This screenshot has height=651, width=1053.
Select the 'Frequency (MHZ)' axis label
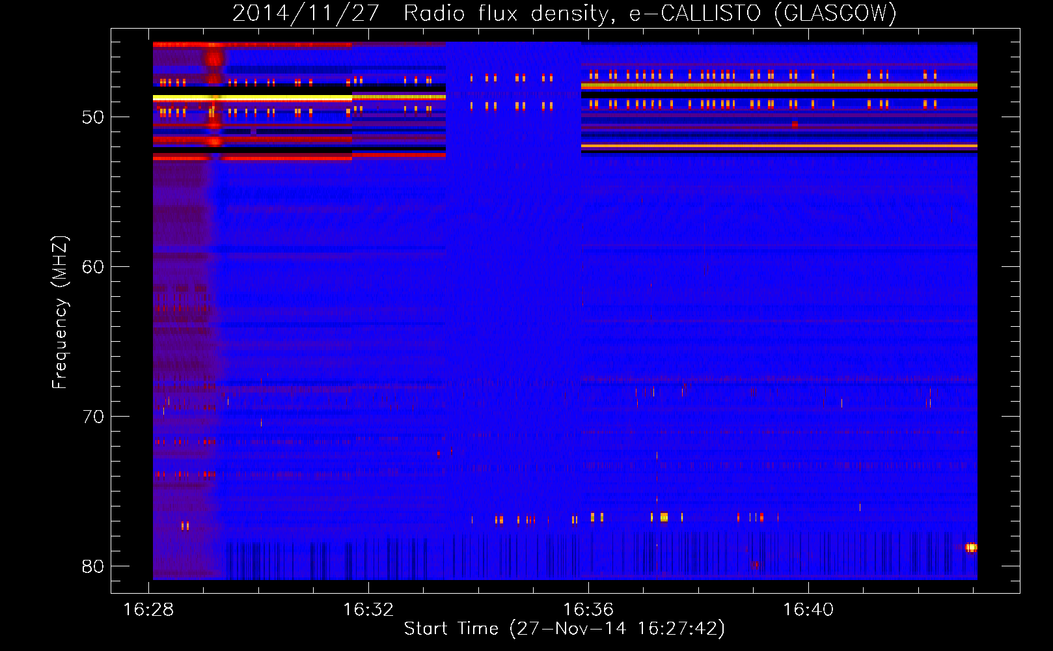59,312
